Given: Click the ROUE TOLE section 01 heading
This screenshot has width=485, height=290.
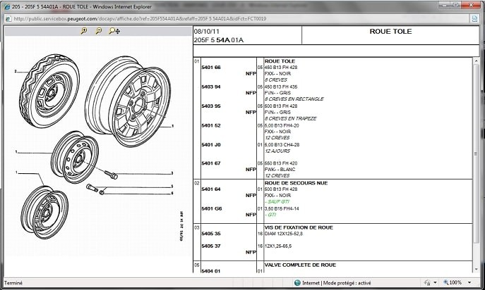Looking at the screenshot, I should click(280, 61).
